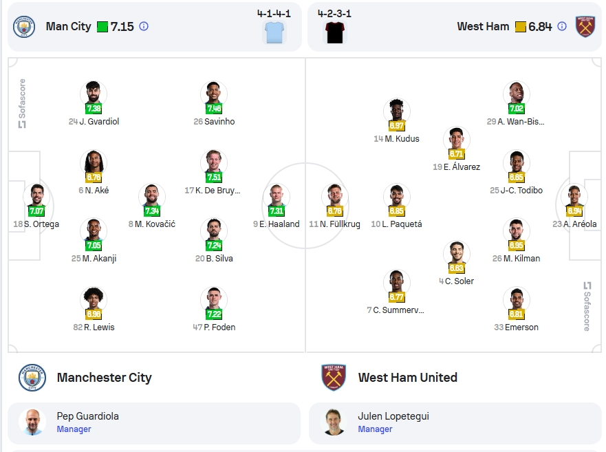The width and height of the screenshot is (606, 452).
Task: Select E. Haaland player photo
Action: click(277, 197)
